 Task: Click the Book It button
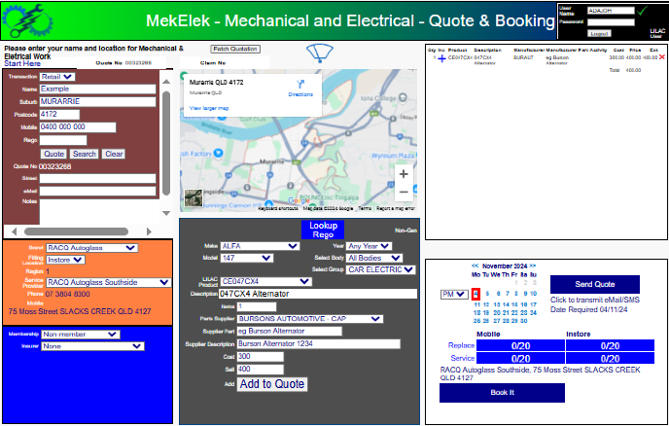[x=502, y=393]
